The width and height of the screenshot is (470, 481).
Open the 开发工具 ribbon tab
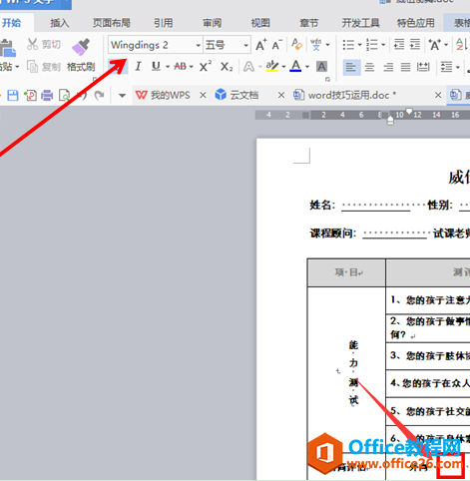(360, 23)
